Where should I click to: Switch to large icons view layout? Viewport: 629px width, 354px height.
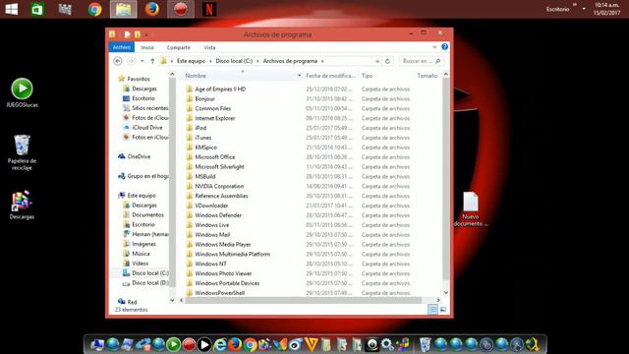click(443, 310)
